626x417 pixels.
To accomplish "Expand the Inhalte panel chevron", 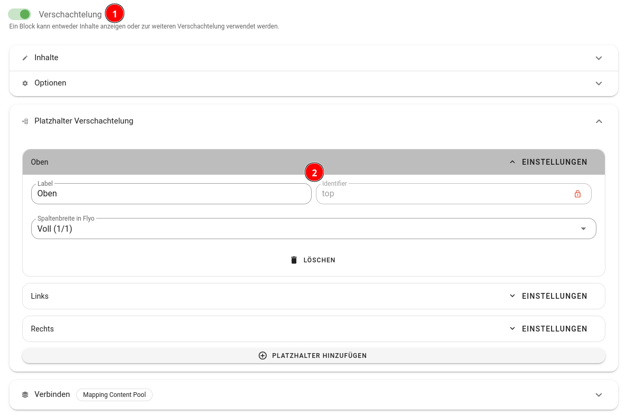I will pos(599,58).
